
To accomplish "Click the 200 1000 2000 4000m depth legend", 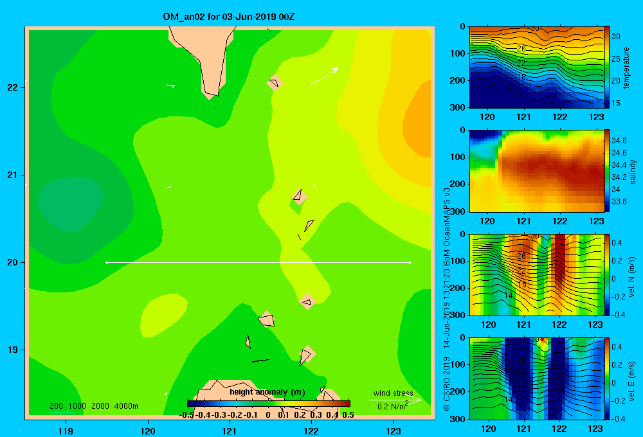I will click(94, 406).
